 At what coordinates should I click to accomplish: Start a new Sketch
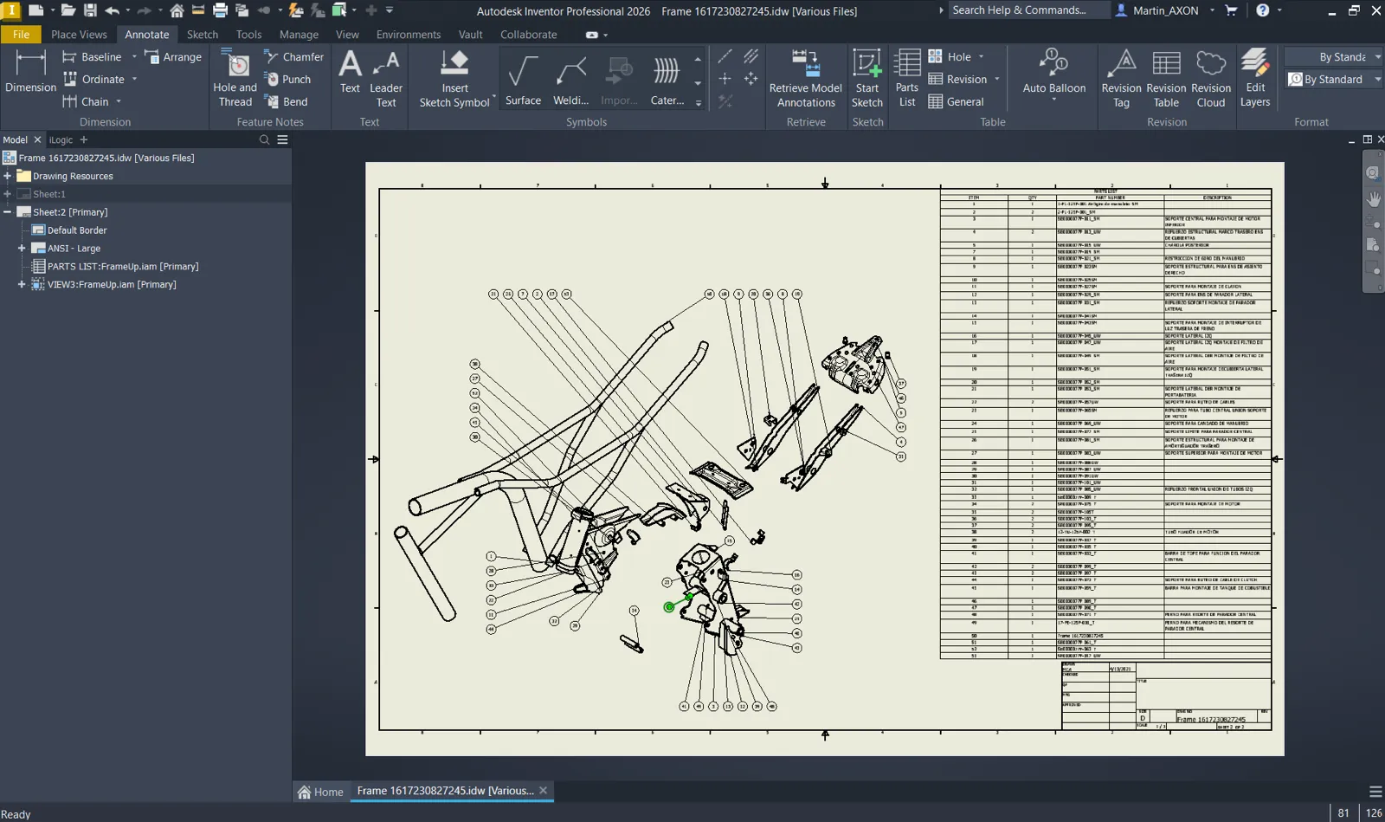point(866,79)
